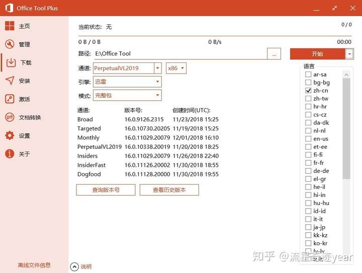Click the 说明 label
Screen dimensions: 362x273
(x=86, y=267)
